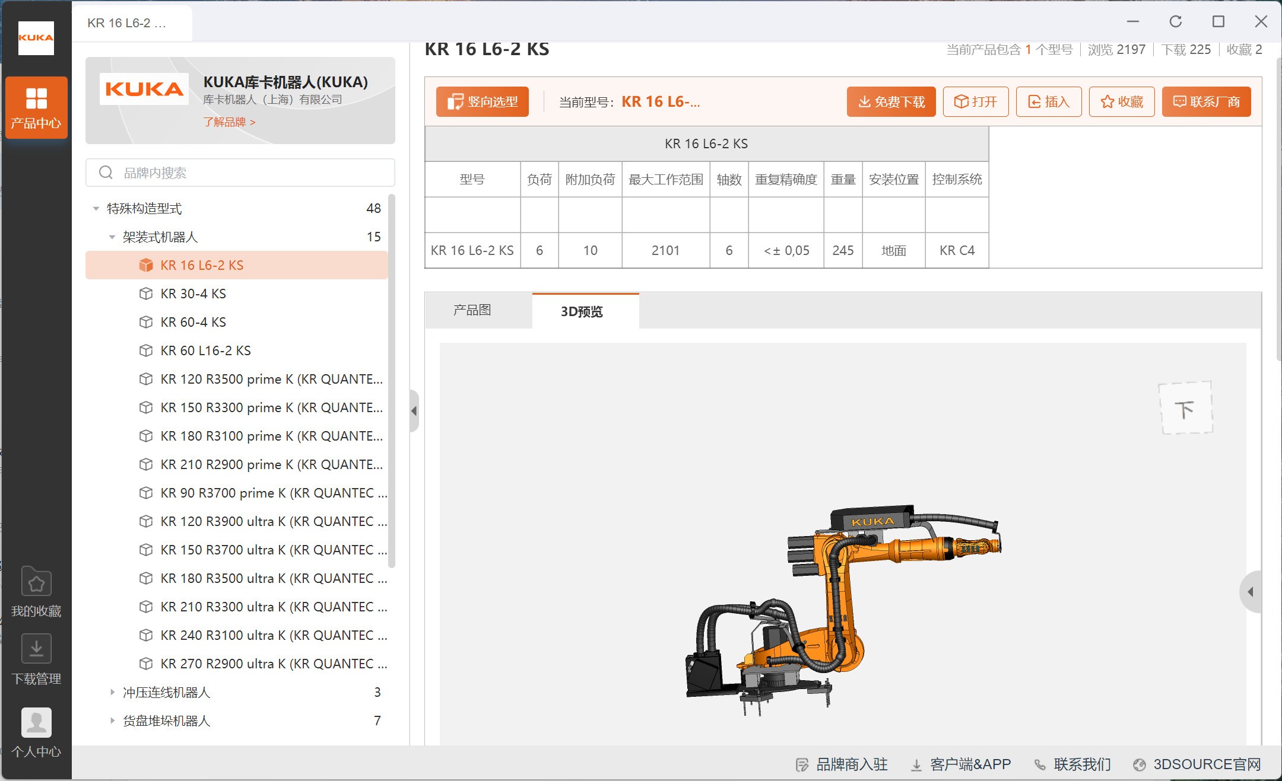The height and width of the screenshot is (781, 1282).
Task: Click the 最大工作范围 column header
Action: (666, 180)
